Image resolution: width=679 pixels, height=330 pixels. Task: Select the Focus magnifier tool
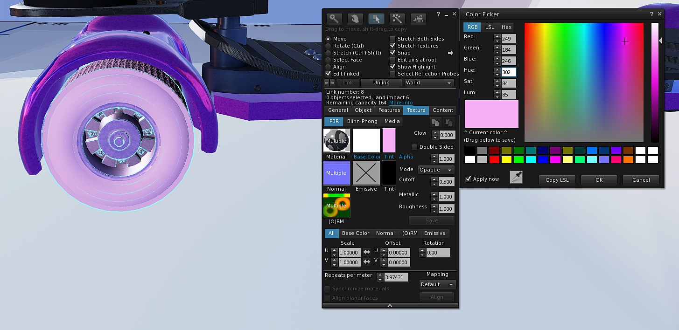334,19
